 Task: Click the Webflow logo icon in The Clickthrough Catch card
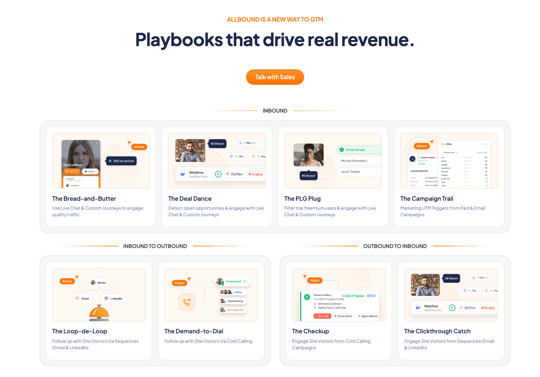(x=418, y=308)
